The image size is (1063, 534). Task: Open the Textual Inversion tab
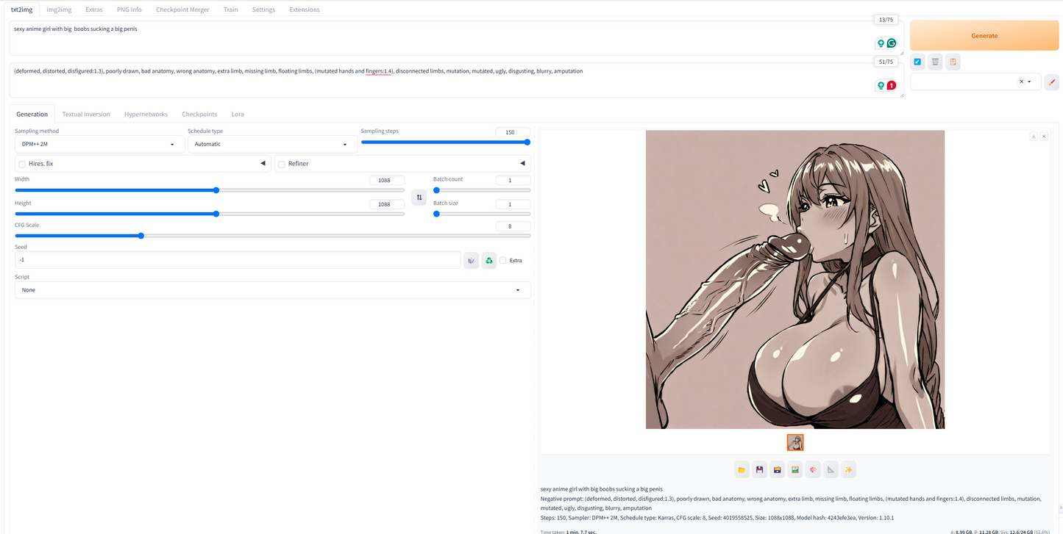85,114
